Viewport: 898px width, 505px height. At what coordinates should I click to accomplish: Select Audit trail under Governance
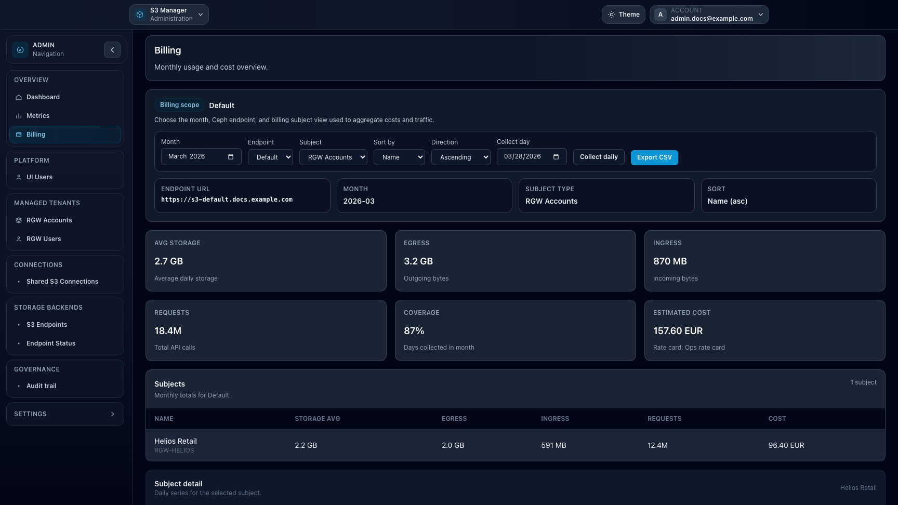(41, 386)
